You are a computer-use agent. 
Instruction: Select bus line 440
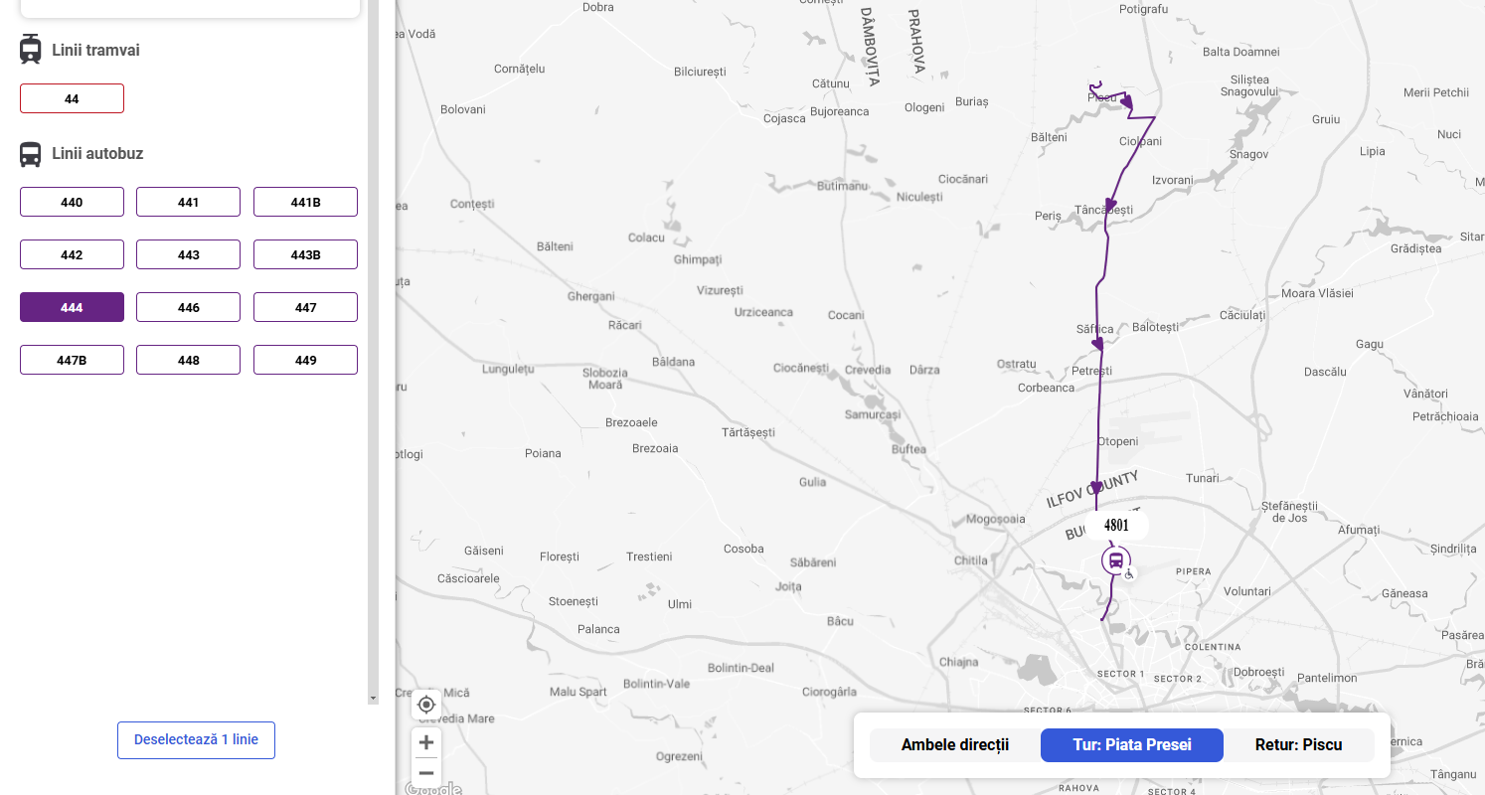coord(72,202)
